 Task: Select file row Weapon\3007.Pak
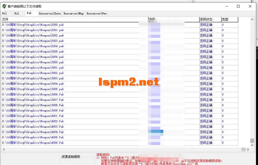tap(120, 100)
